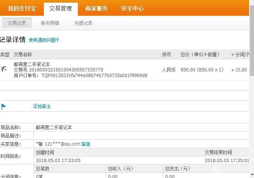
Task: Click the vertical scrollbar thumb
Action: (252, 40)
